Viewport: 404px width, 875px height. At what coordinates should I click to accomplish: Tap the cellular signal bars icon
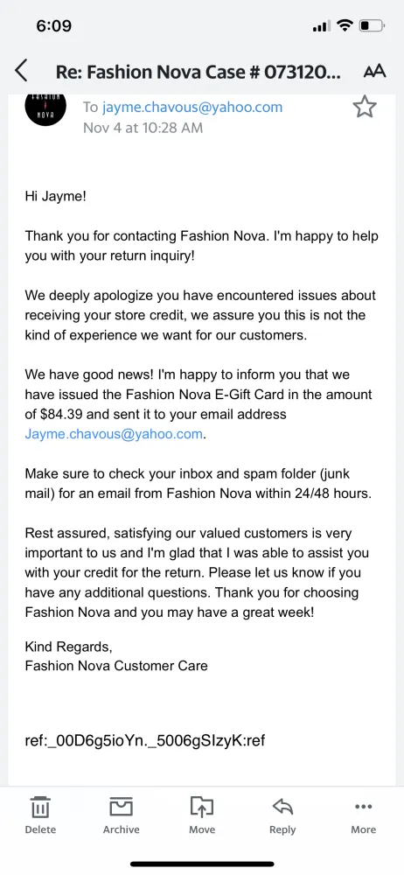[x=322, y=26]
